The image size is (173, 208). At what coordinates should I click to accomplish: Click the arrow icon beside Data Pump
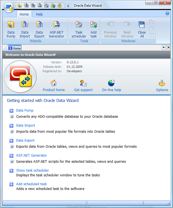[x=11, y=111]
